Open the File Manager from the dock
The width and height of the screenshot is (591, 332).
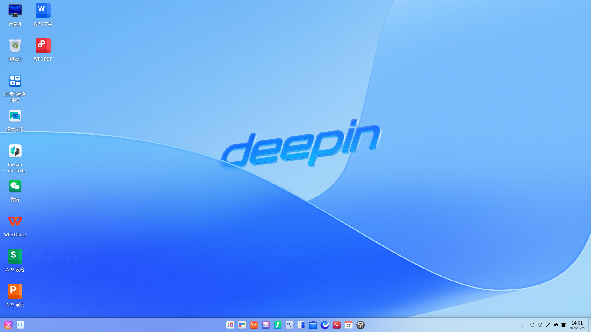click(313, 325)
